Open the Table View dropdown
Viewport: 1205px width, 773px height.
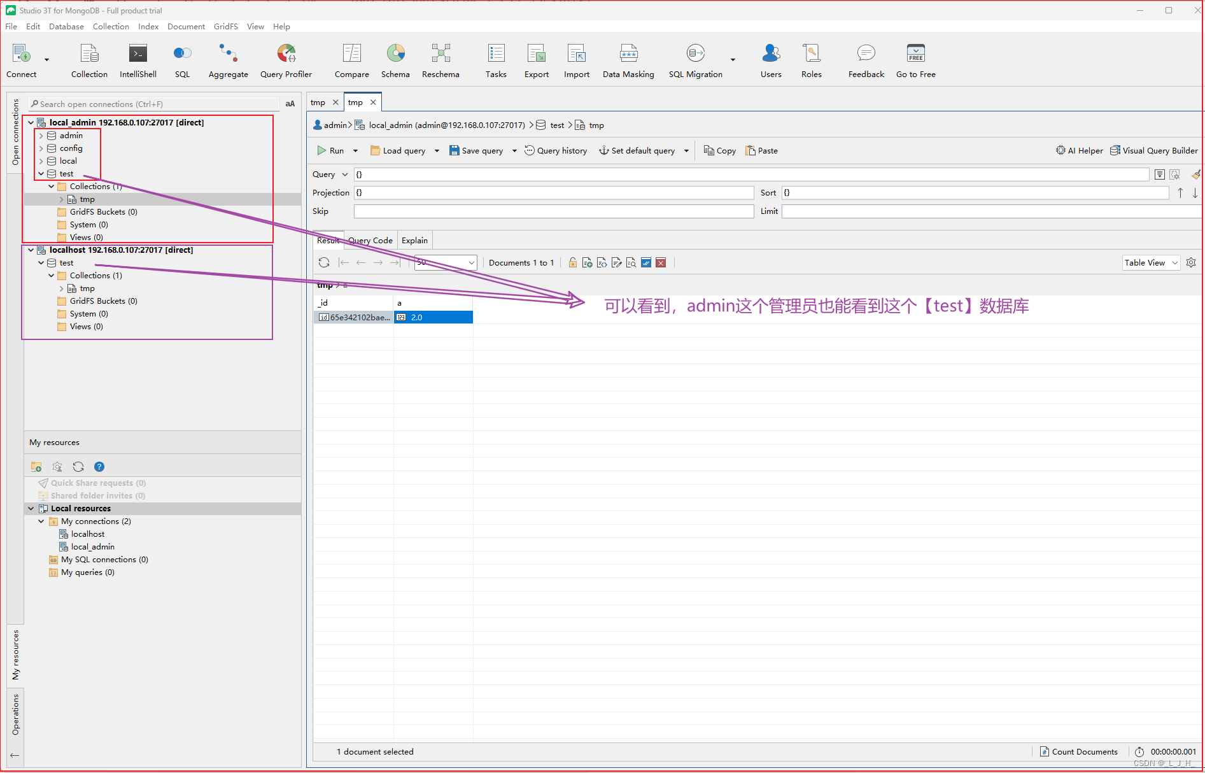click(x=1150, y=262)
